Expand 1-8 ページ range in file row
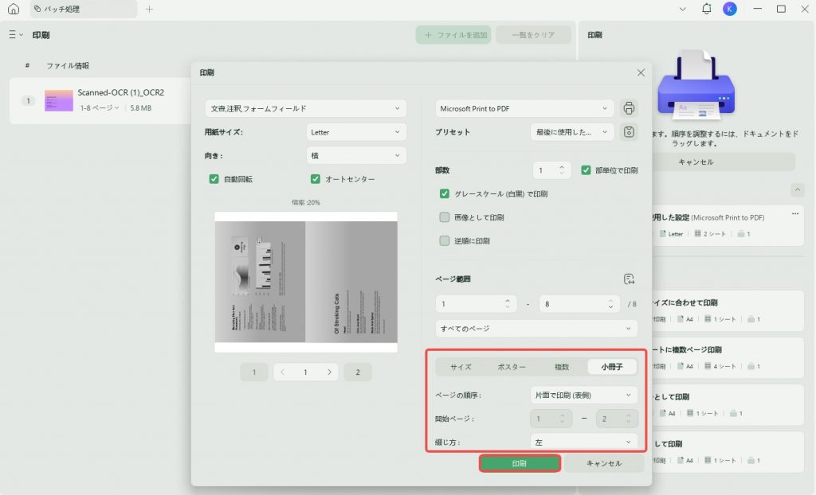Screen dimensions: 816x495 tap(100, 108)
